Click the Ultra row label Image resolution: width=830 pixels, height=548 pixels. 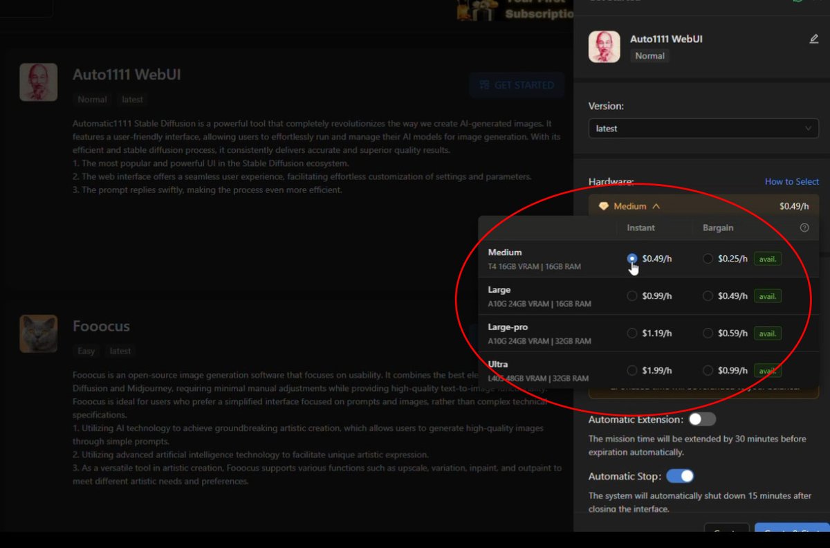pyautogui.click(x=498, y=365)
